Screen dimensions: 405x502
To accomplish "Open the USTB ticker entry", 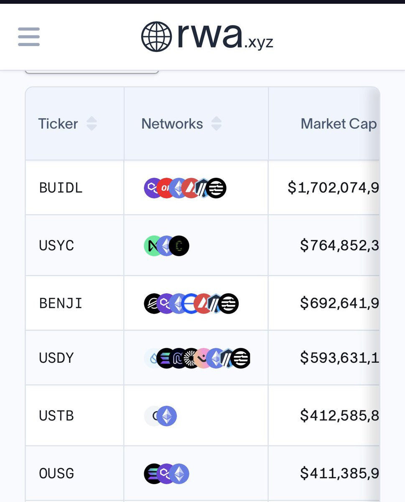I will (56, 416).
